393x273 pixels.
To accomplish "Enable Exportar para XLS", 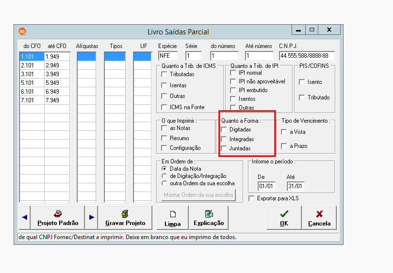I will coord(251,198).
